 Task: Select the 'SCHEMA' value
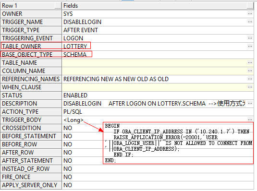tap(75, 55)
